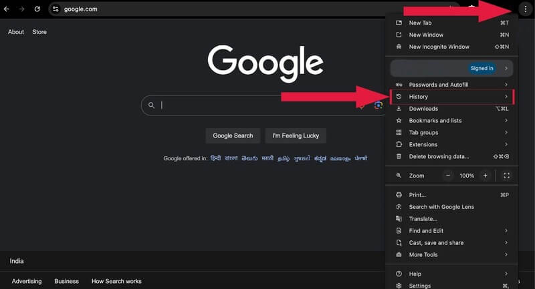Open the three-dot Chrome menu button
535x289 pixels.
[x=525, y=9]
